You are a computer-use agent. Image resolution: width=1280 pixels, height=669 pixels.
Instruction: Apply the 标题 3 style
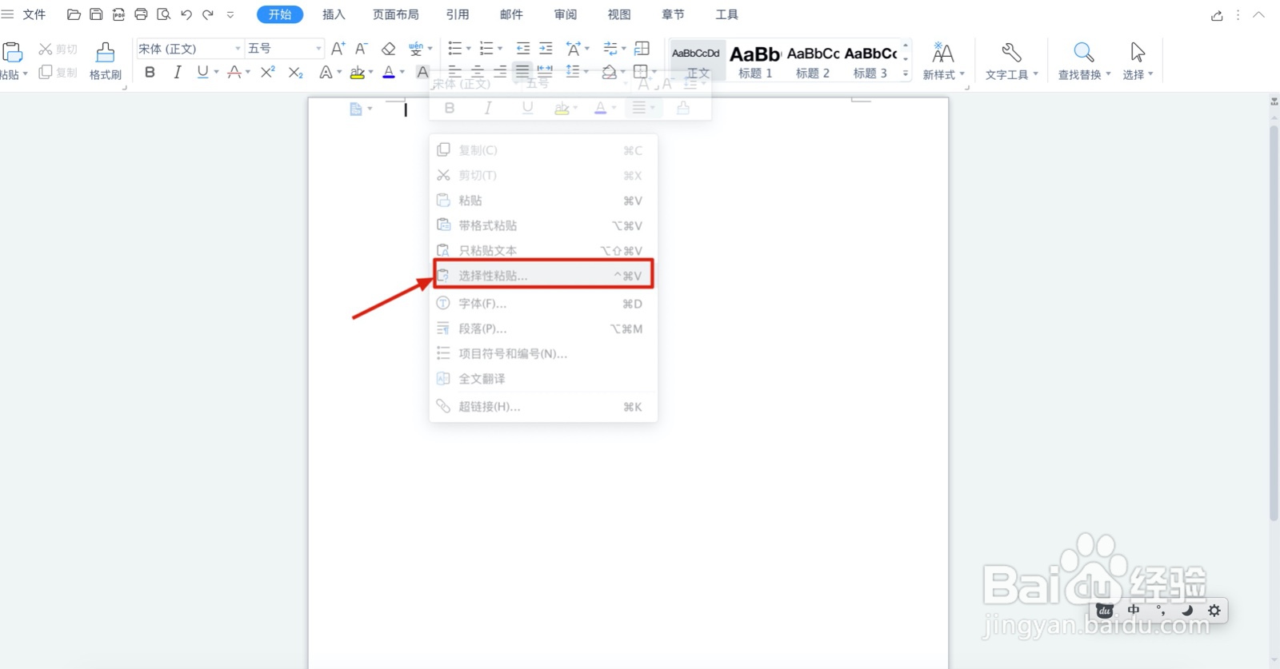point(870,62)
